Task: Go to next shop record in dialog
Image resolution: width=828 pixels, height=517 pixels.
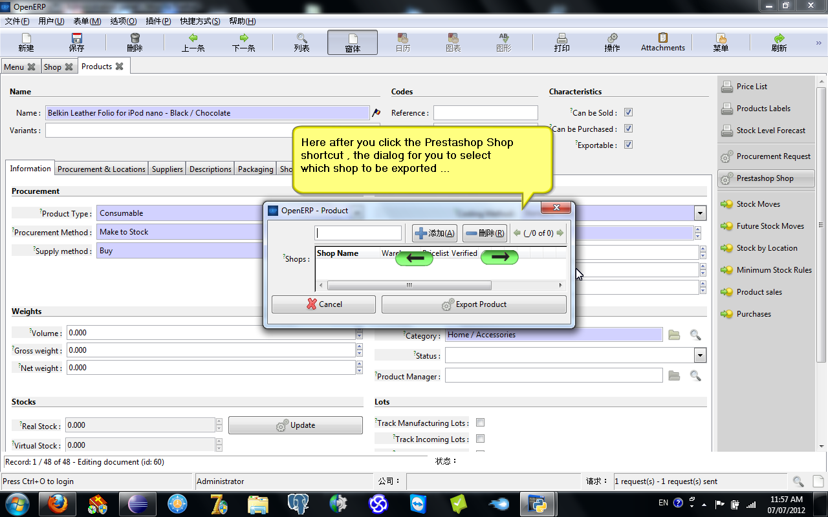Action: (x=560, y=233)
